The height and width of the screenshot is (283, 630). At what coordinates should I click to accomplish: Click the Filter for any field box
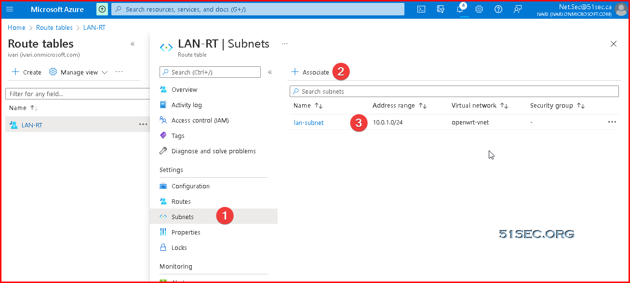78,94
